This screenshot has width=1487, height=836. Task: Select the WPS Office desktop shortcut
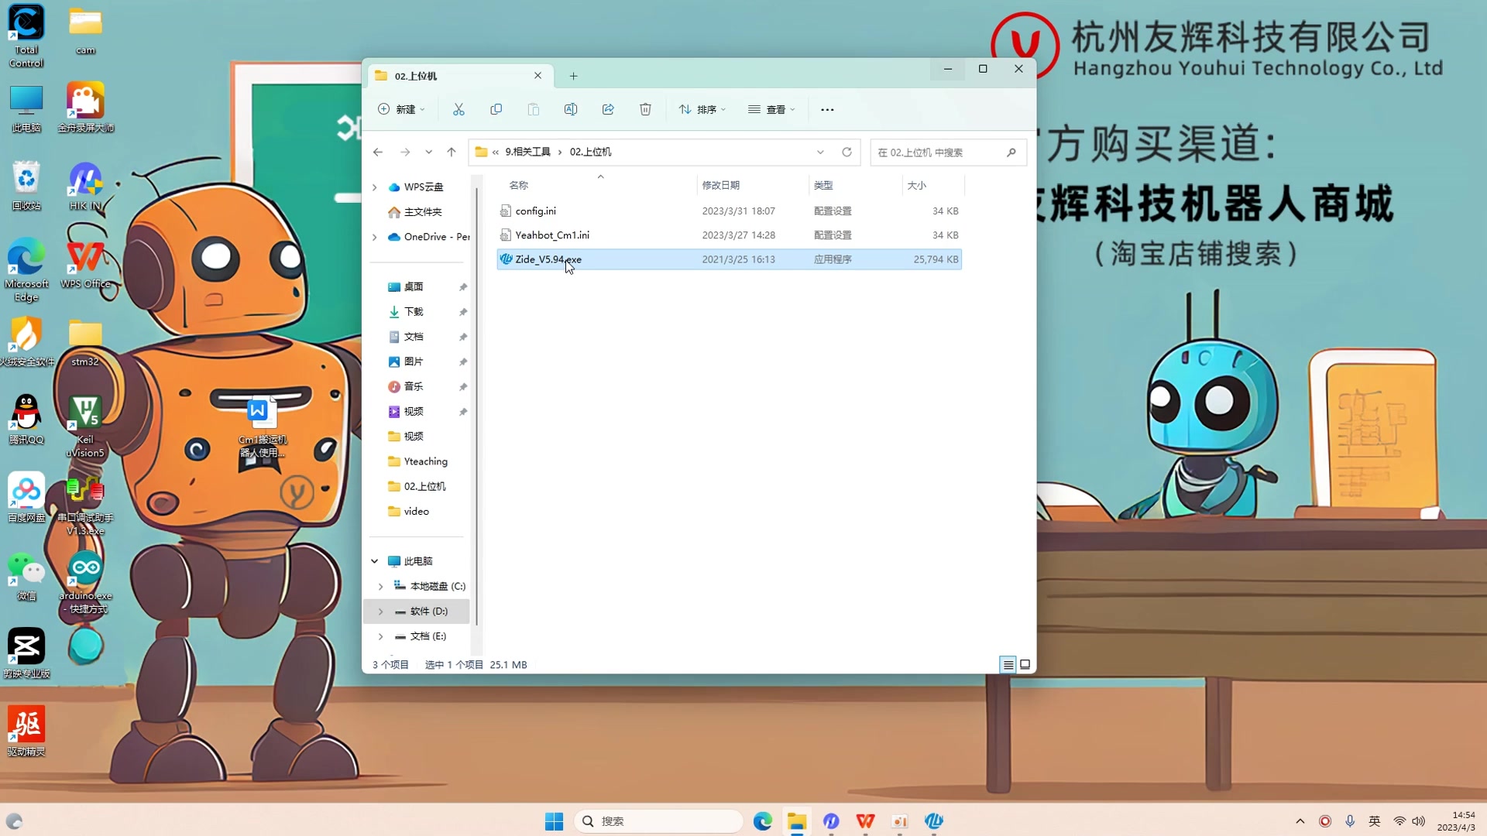click(85, 264)
